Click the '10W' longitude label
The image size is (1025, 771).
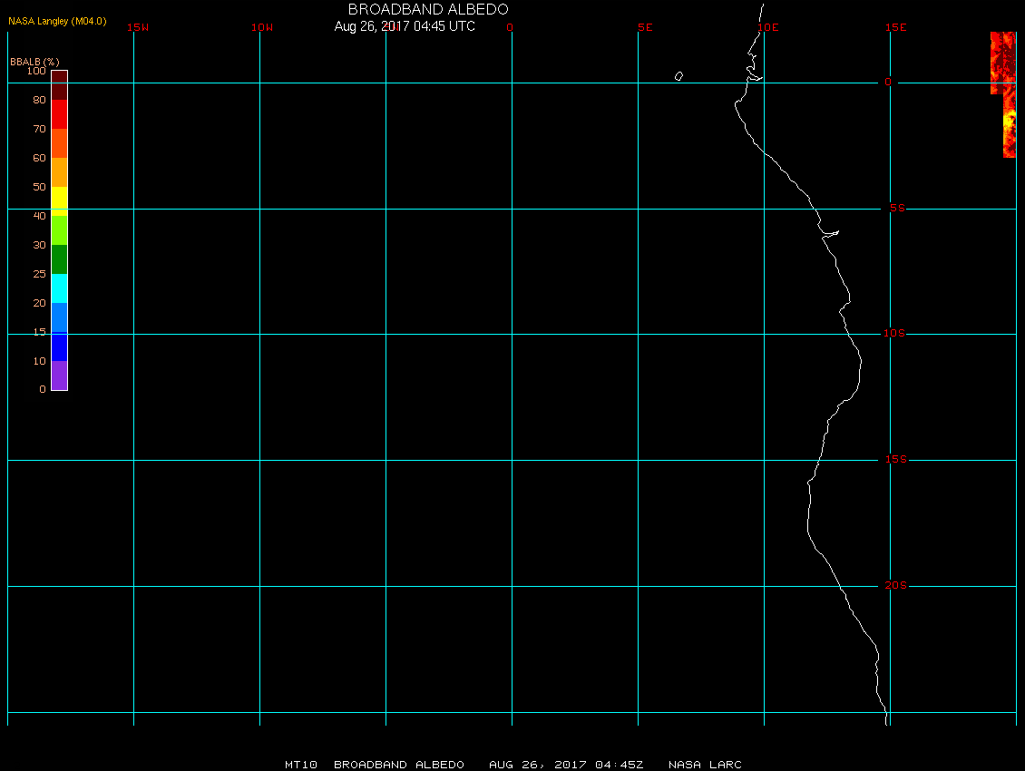point(262,27)
